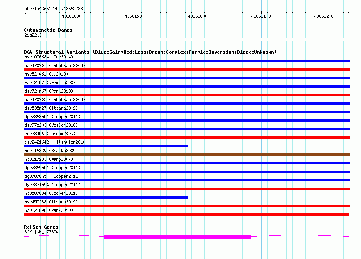Click the blue bar under nsv820461
This screenshot has width=361, height=259.
(x=187, y=78)
